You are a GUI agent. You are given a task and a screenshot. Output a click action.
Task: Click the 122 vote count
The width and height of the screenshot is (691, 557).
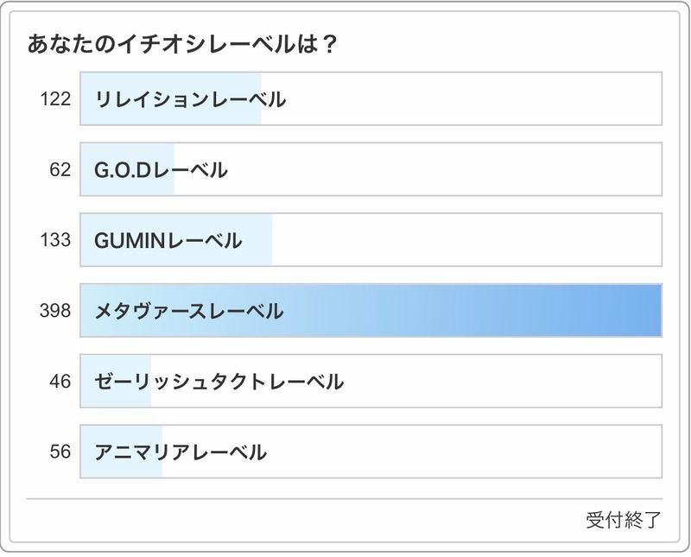tap(55, 99)
